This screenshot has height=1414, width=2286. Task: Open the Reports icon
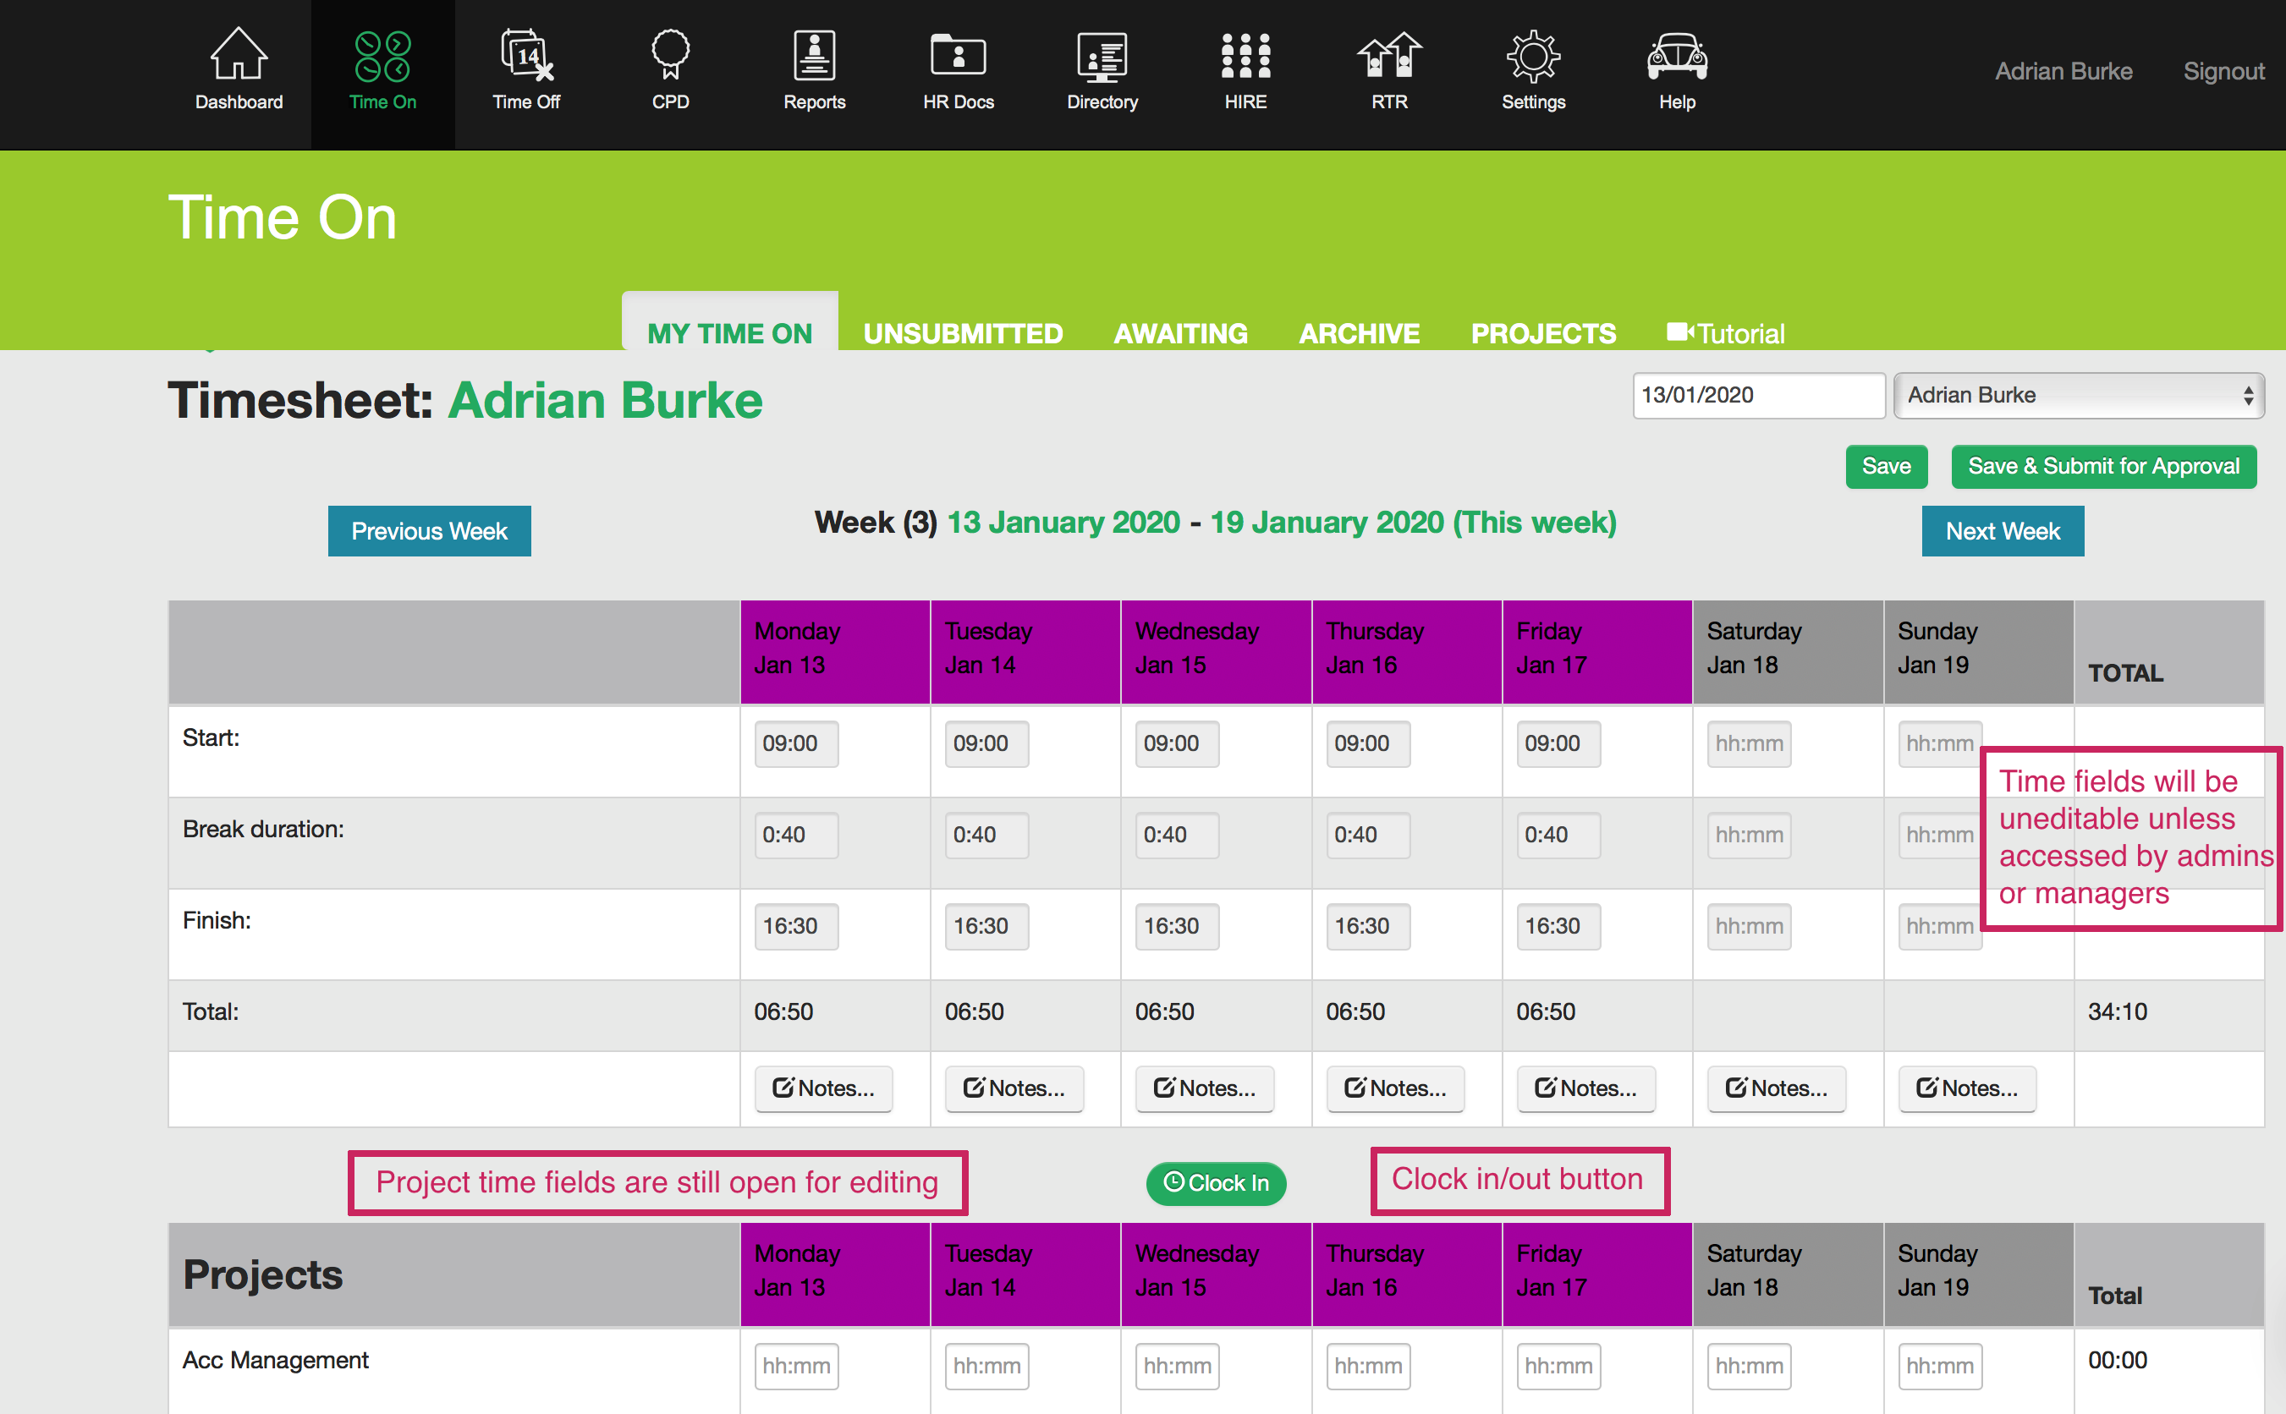[814, 56]
